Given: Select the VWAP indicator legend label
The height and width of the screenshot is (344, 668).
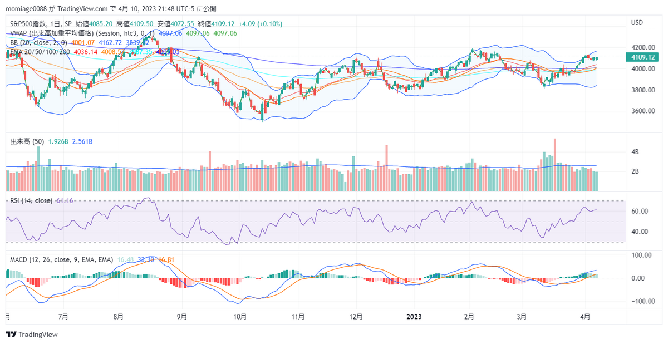Looking at the screenshot, I should pos(83,33).
